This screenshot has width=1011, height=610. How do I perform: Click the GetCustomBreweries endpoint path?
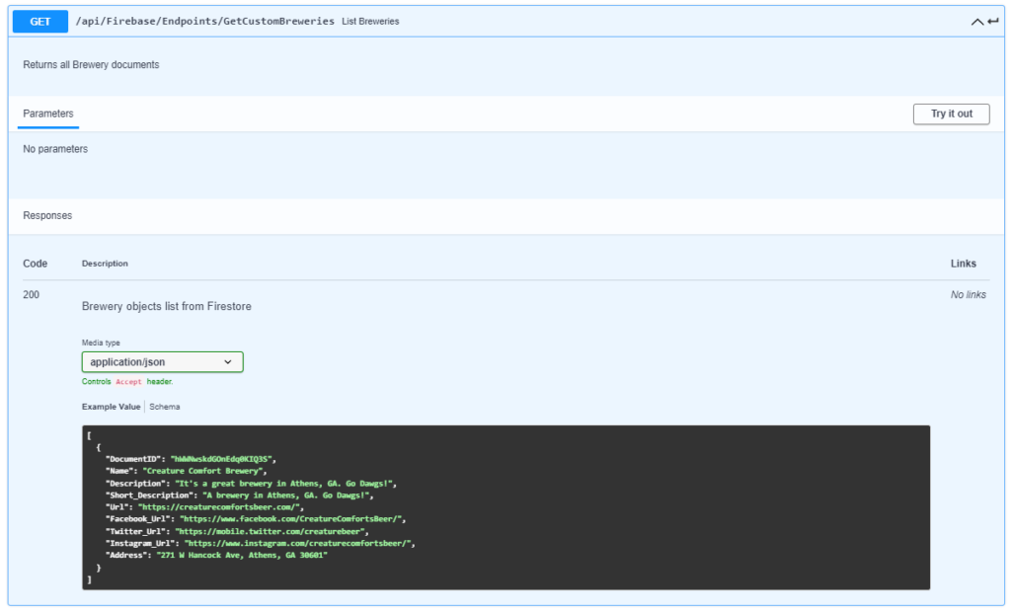point(204,21)
